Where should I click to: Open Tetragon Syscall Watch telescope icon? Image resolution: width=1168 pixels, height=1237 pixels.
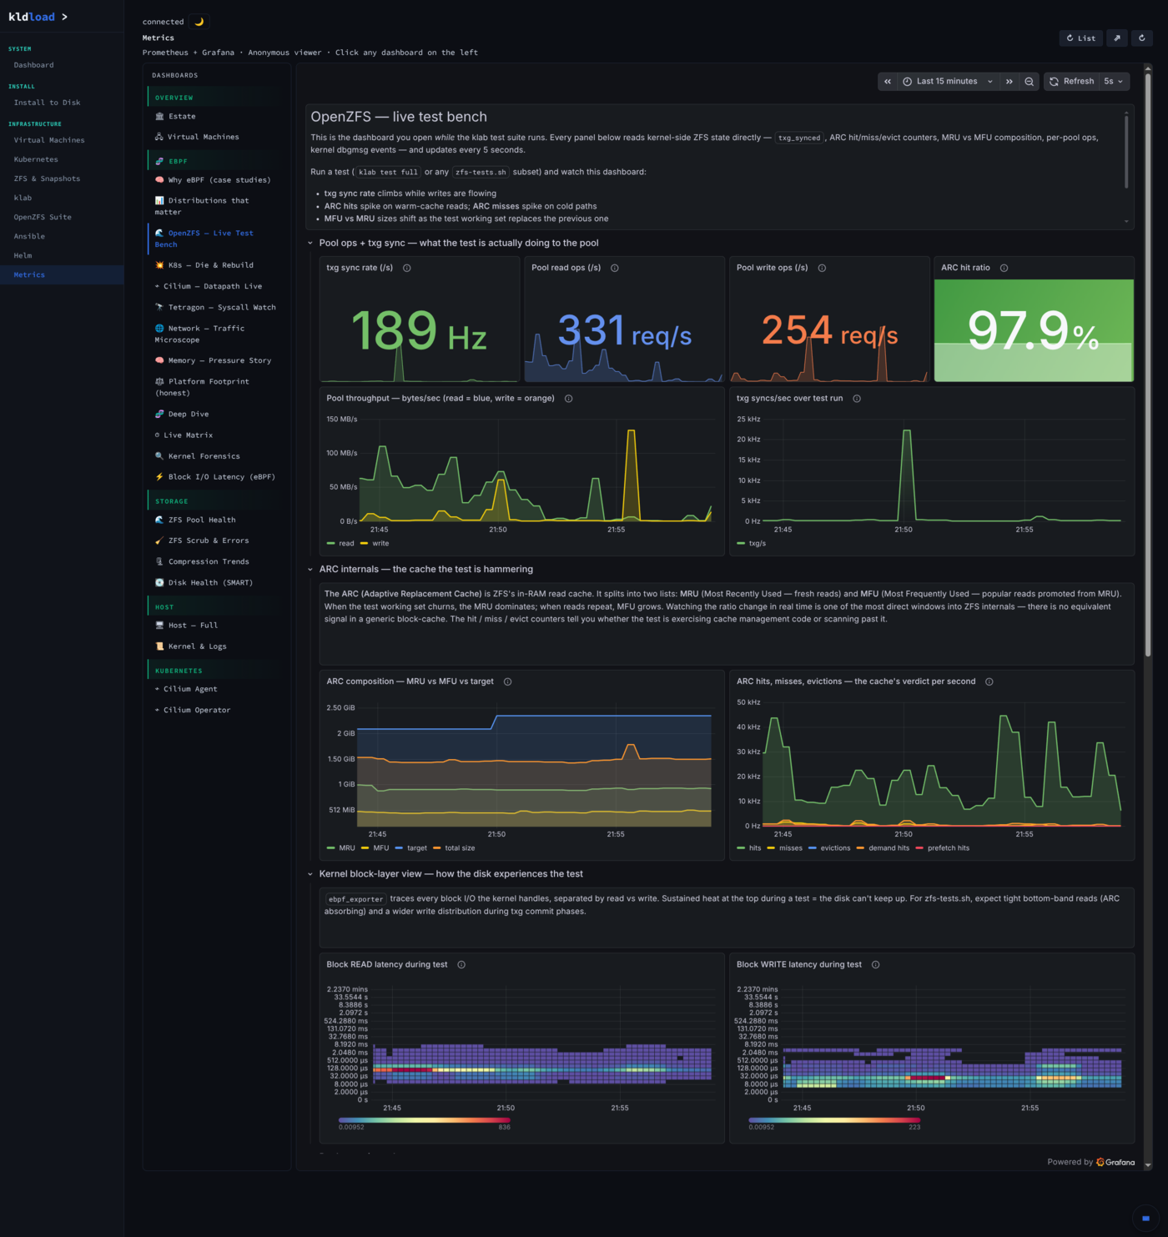point(159,307)
